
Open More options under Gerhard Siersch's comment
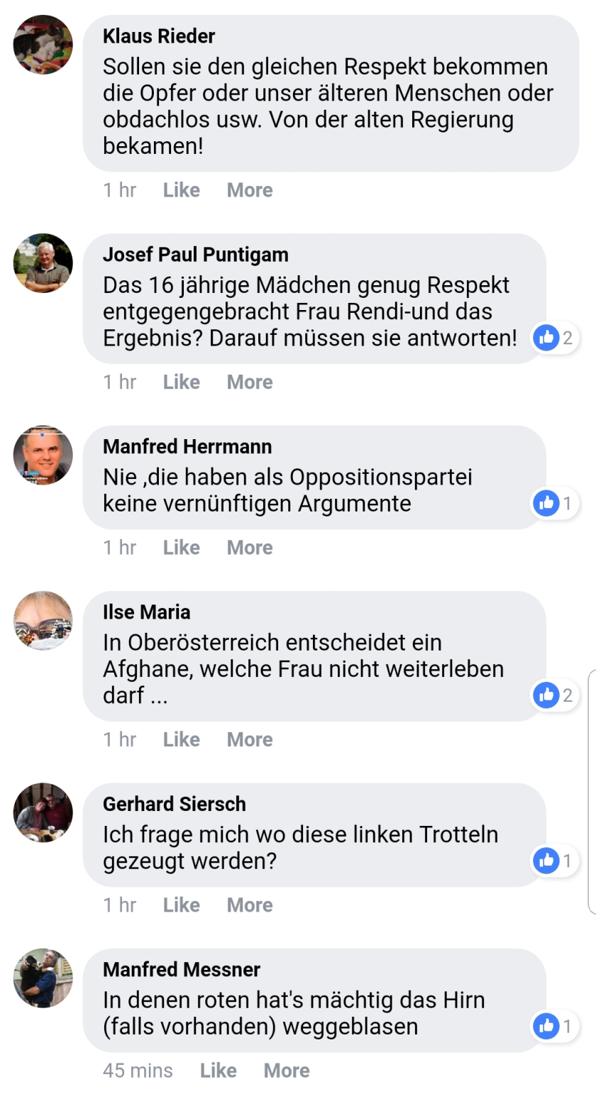point(250,905)
